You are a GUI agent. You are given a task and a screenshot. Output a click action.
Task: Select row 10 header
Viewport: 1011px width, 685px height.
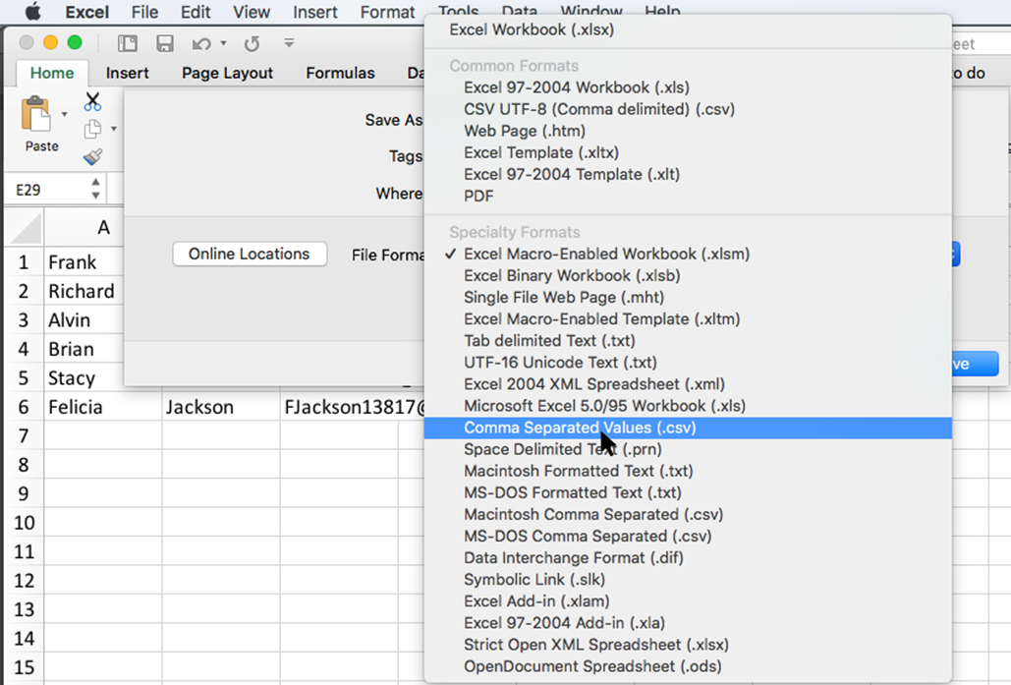[x=24, y=523]
